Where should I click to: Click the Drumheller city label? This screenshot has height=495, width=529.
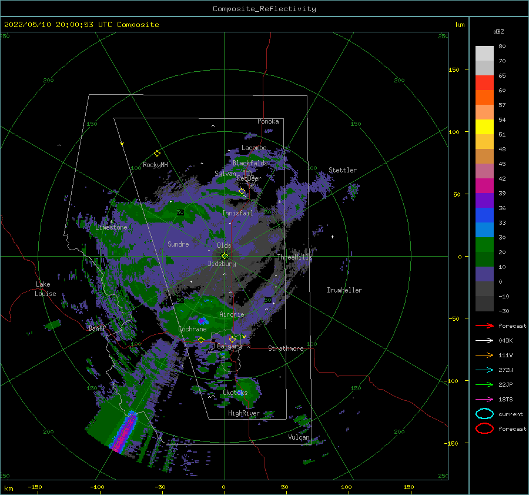point(344,290)
